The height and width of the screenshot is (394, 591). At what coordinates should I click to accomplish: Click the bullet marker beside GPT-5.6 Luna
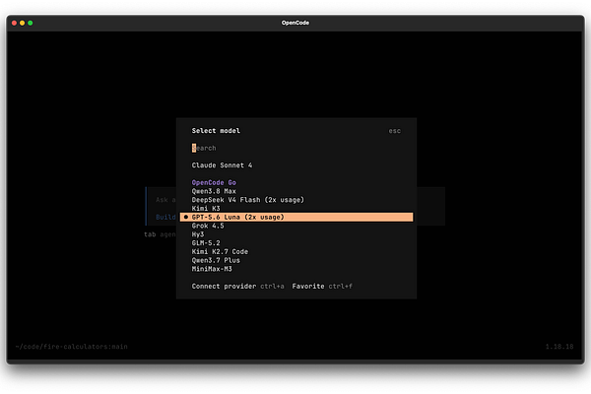pos(186,217)
